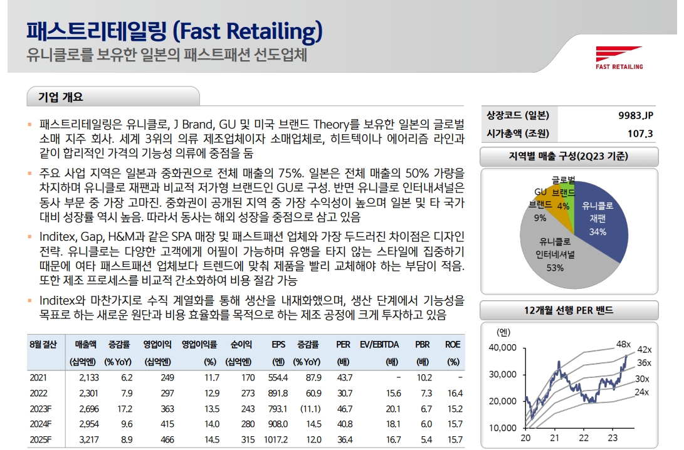Click the market cap value 107.3
This screenshot has height=450, width=684.
pos(640,133)
